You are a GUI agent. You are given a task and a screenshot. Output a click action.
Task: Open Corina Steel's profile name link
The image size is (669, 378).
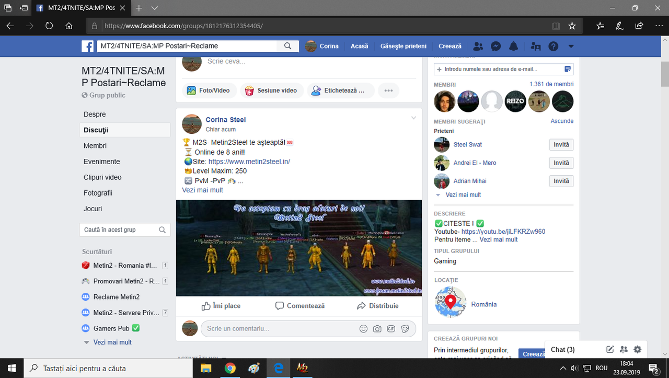(x=226, y=120)
